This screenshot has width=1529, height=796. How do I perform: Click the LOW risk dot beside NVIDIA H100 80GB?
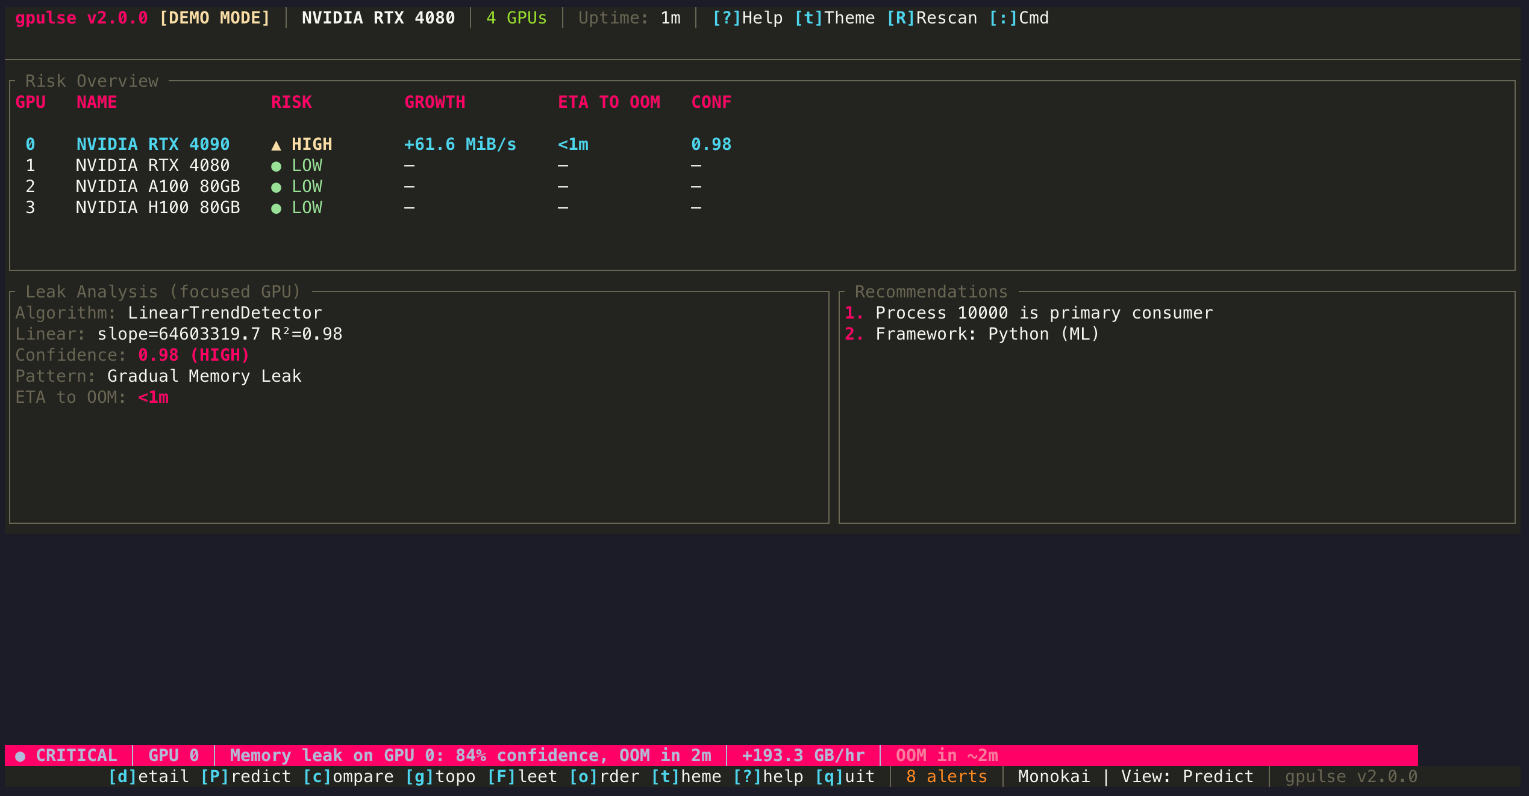[x=277, y=208]
